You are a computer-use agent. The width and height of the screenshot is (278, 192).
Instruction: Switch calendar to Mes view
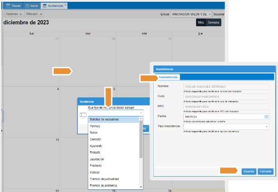(201, 22)
